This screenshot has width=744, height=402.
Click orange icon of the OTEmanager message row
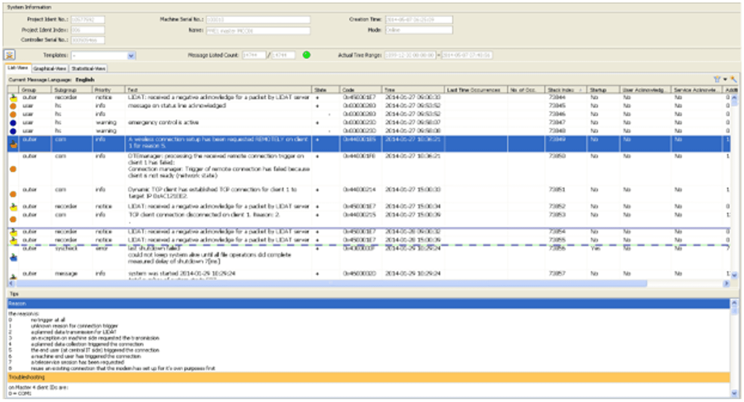coord(13,169)
